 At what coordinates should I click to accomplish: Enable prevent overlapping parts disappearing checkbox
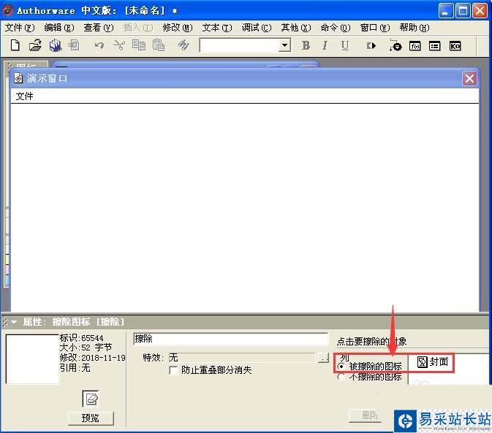click(173, 370)
